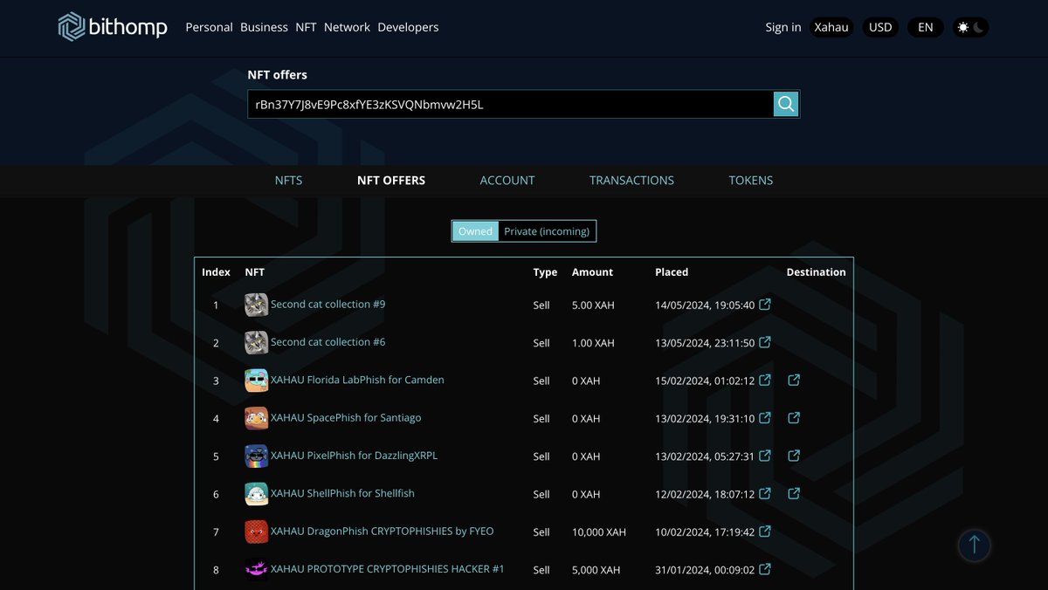
Task: Click Second cat collection #9 thumbnail
Action: tap(256, 305)
